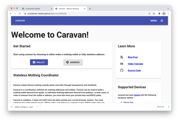Reload the page with the refresh icon

(20, 14)
